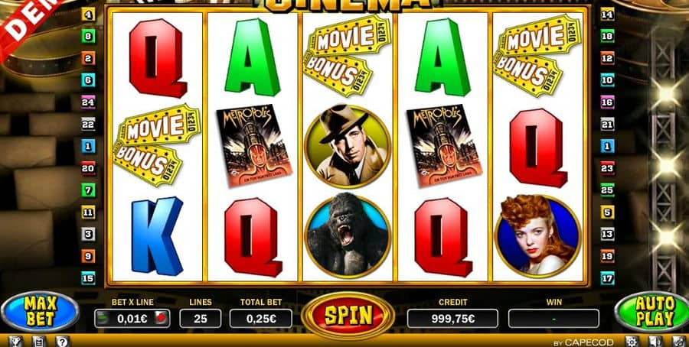This screenshot has height=347, width=689.
Task: Select payline 25 marker on right
Action: click(607, 190)
